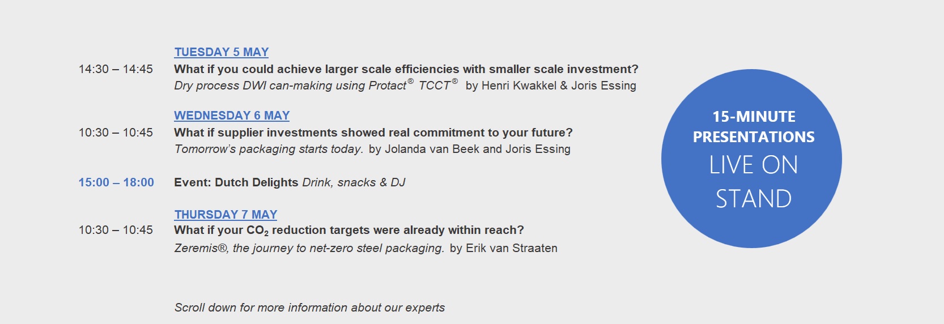
Task: Click the supplier investments commitment headline
Action: pyautogui.click(x=373, y=133)
